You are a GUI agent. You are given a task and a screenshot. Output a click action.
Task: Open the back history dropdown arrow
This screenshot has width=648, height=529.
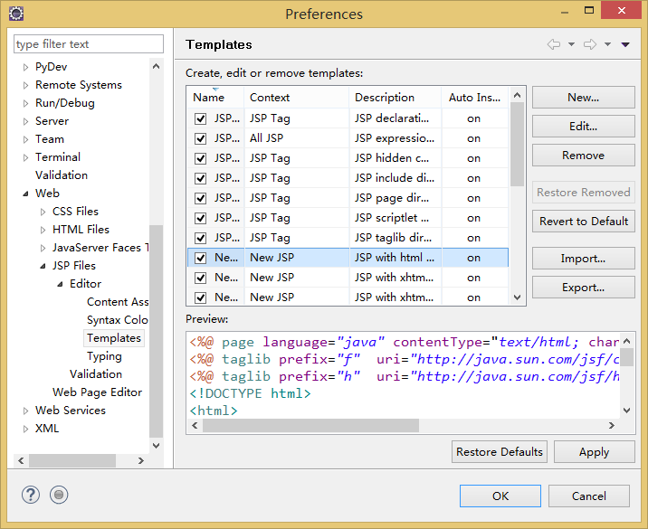click(571, 44)
